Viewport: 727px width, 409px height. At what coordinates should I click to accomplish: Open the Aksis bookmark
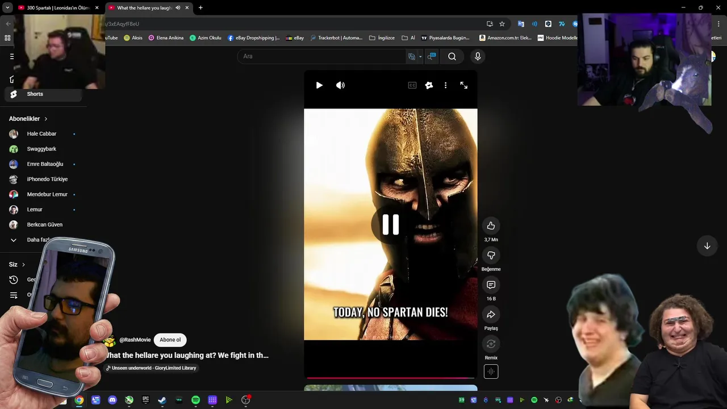pos(133,38)
